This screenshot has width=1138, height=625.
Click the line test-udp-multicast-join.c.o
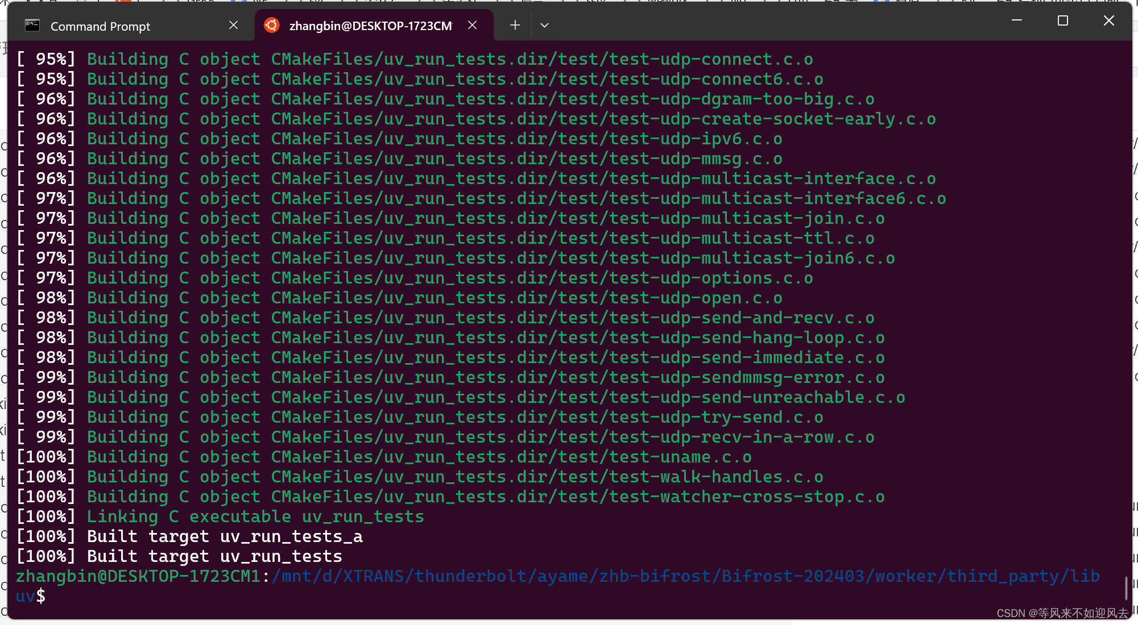coord(450,218)
